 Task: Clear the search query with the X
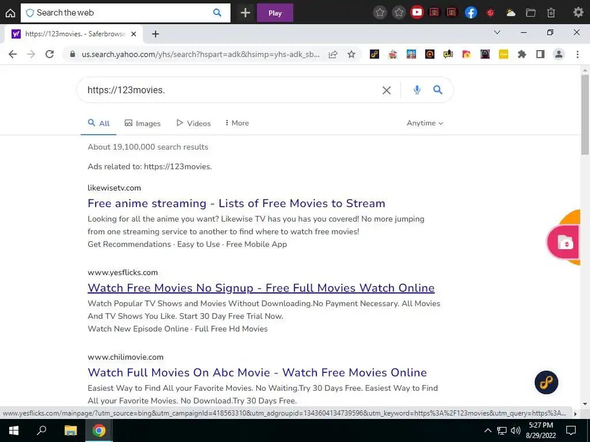(x=387, y=90)
